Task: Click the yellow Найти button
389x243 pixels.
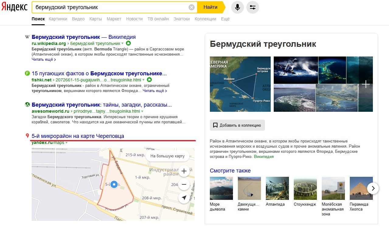Action: (x=210, y=7)
